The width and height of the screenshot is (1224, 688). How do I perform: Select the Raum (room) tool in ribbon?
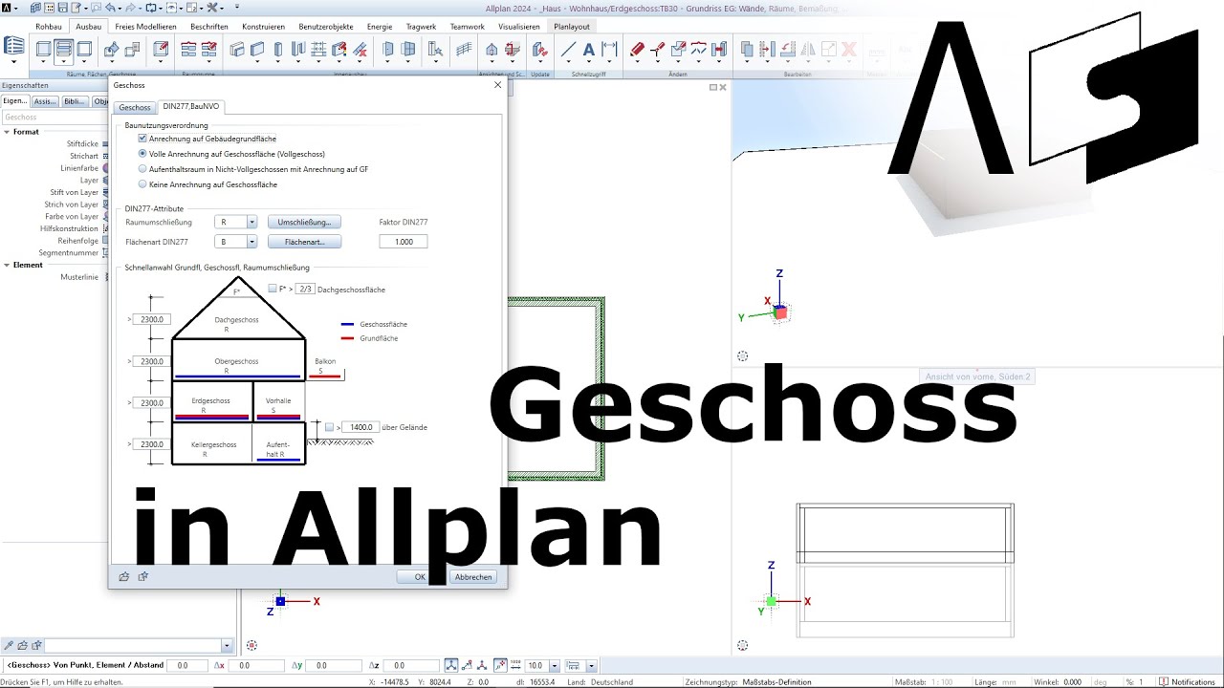(44, 49)
